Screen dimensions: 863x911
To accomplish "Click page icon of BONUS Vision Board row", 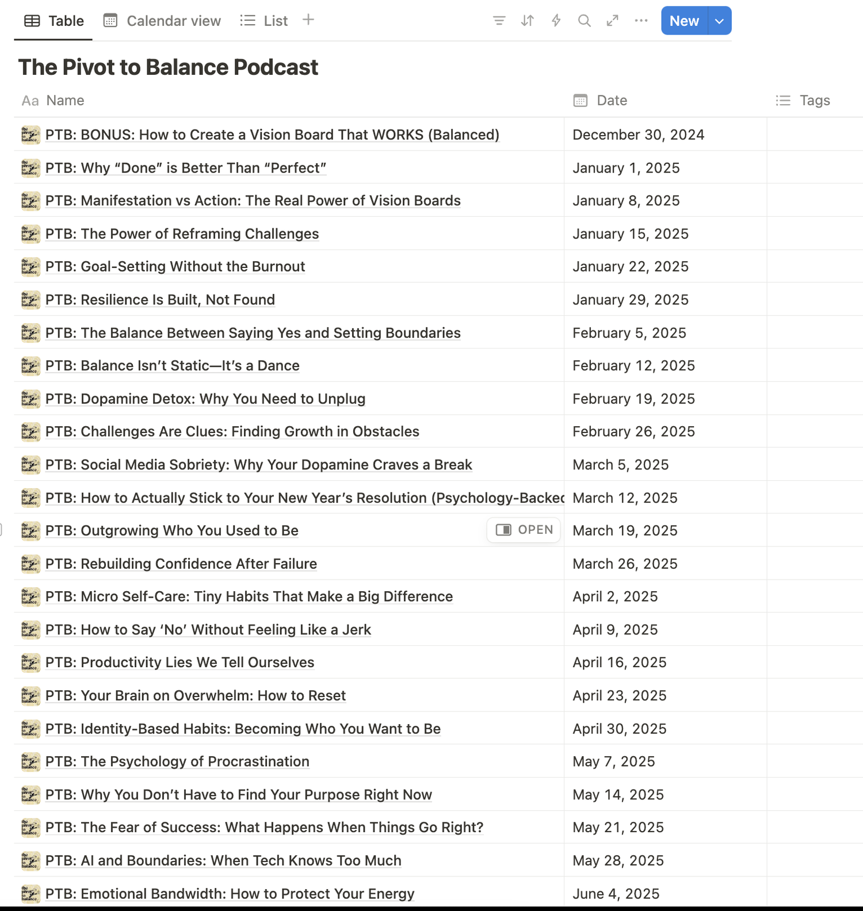I will pos(30,135).
